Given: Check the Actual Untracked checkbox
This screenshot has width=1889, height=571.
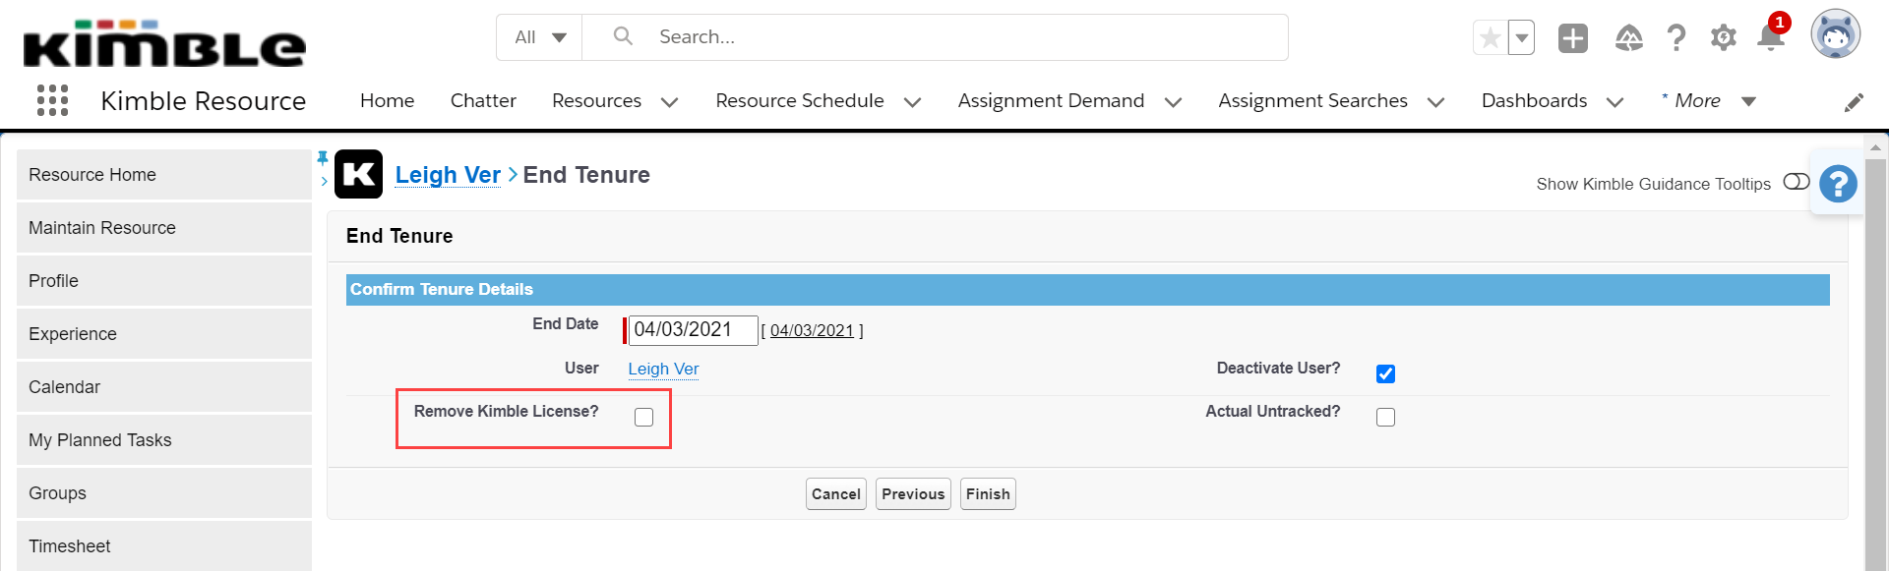Looking at the screenshot, I should point(1385,418).
